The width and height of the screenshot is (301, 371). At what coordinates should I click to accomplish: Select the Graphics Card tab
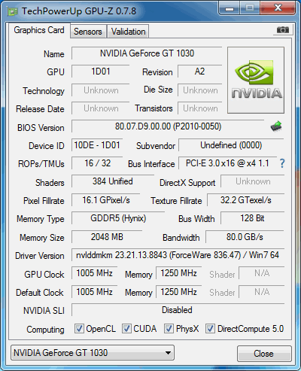pyautogui.click(x=39, y=30)
